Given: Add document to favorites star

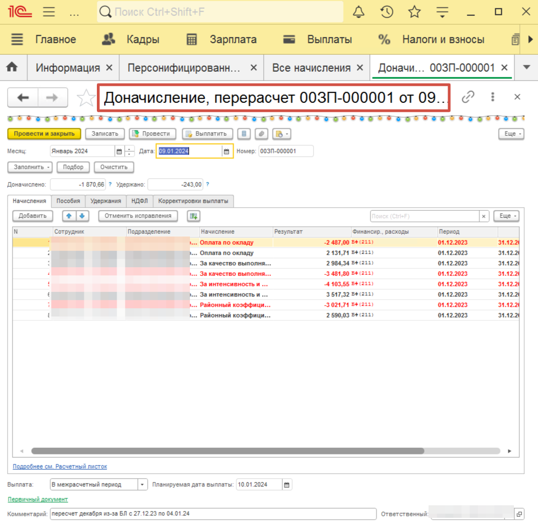Looking at the screenshot, I should pyautogui.click(x=85, y=98).
